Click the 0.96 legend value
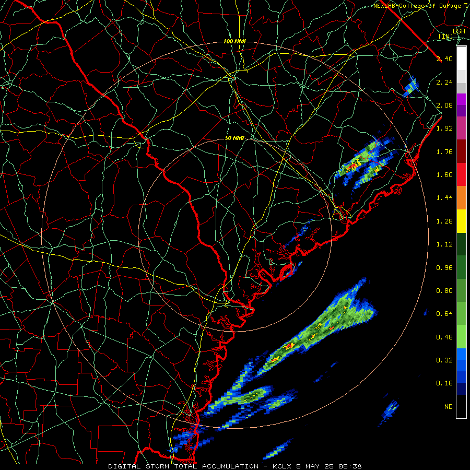This screenshot has height=470, width=470. 444,268
